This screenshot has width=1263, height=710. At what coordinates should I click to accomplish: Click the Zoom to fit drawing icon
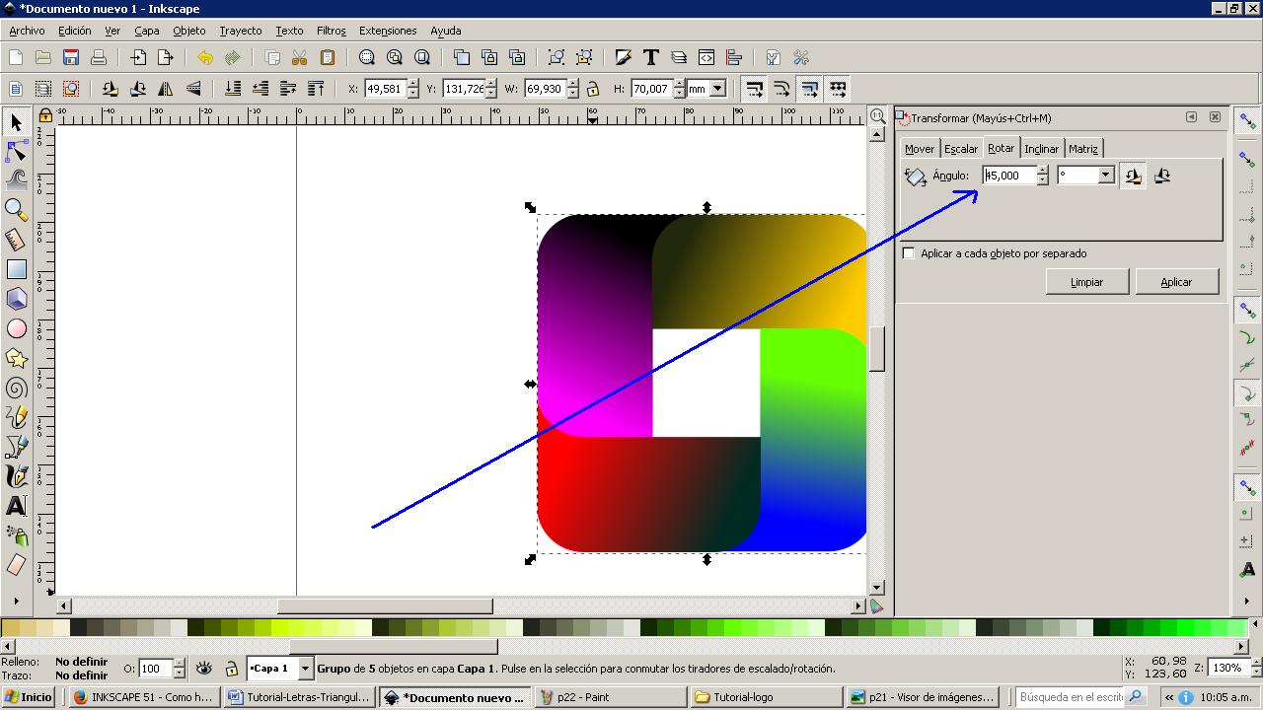pyautogui.click(x=395, y=57)
